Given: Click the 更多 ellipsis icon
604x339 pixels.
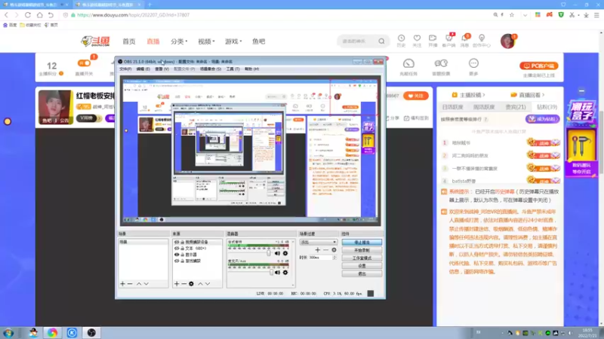Looking at the screenshot, I should tap(473, 63).
